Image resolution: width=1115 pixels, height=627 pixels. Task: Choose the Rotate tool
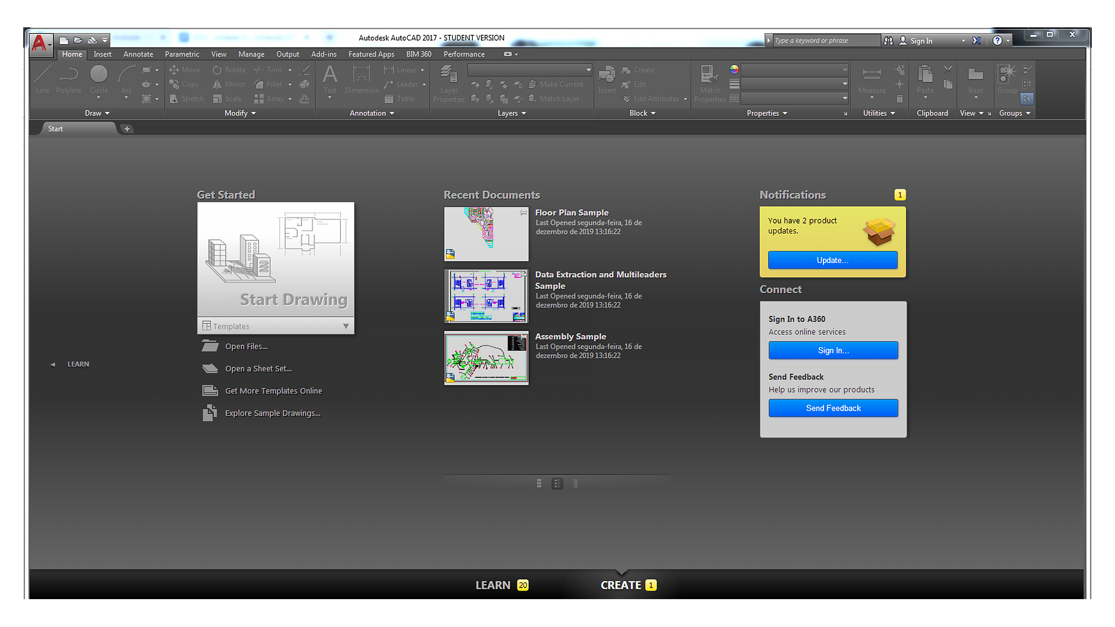229,70
